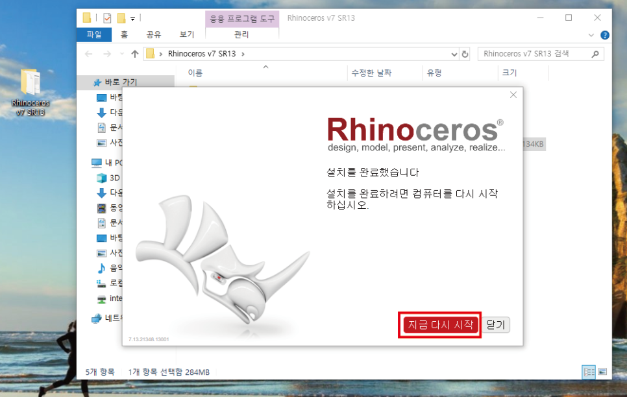Screen dimensions: 627x397
Task: Open the 관리 ribbon tab
Action: click(241, 35)
